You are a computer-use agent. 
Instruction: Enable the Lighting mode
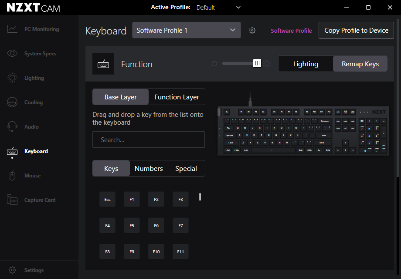[x=305, y=64]
